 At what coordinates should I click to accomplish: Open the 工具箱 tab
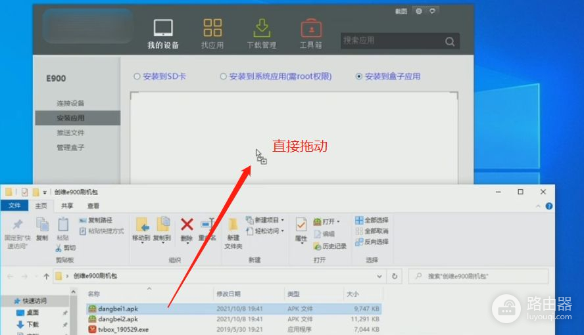pyautogui.click(x=311, y=34)
